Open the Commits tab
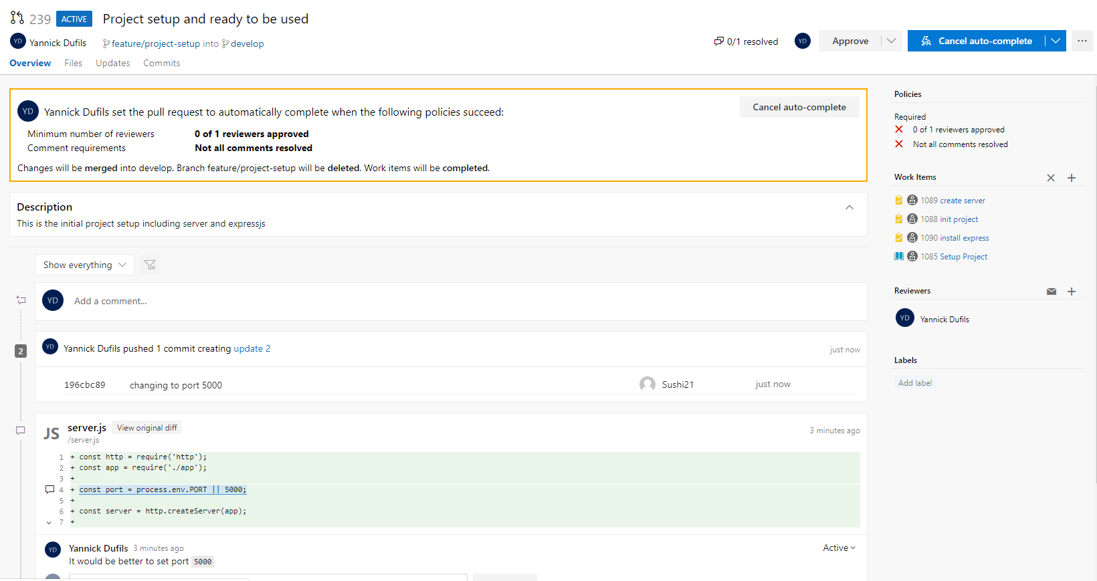Screen dimensions: 1097x581 tap(161, 63)
